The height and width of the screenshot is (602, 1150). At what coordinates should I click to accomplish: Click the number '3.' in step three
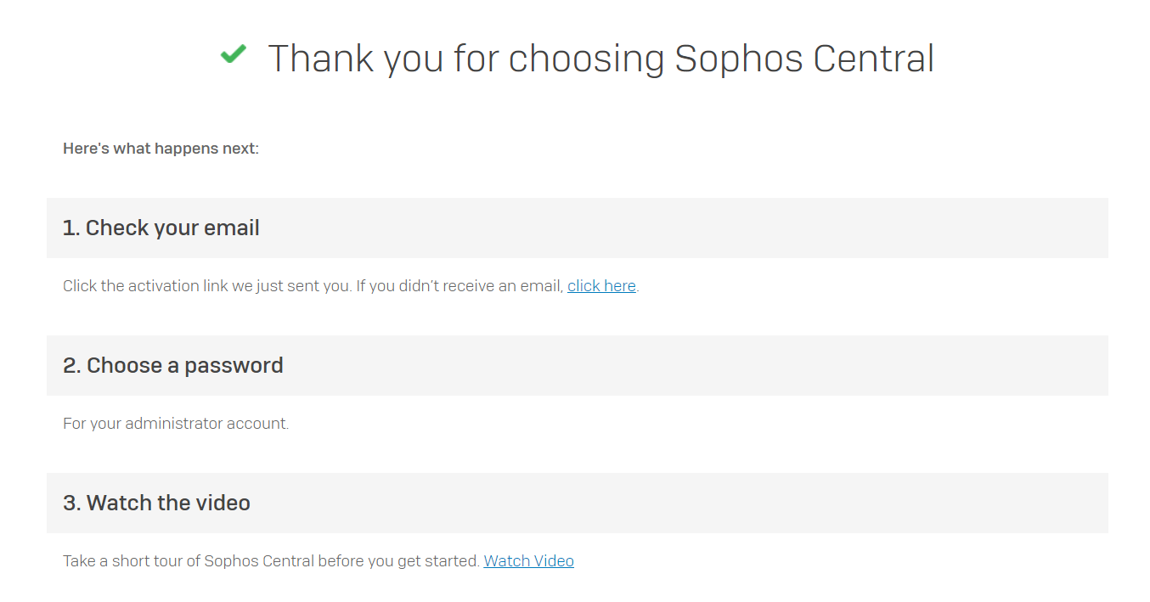72,503
